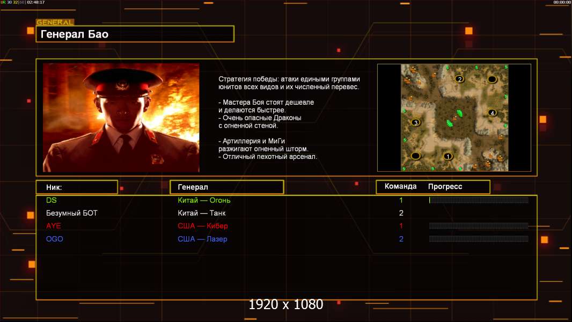Click start position marker 3 on minimap

[x=415, y=122]
